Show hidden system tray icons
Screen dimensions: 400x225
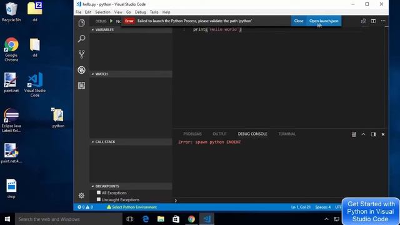tap(326, 219)
